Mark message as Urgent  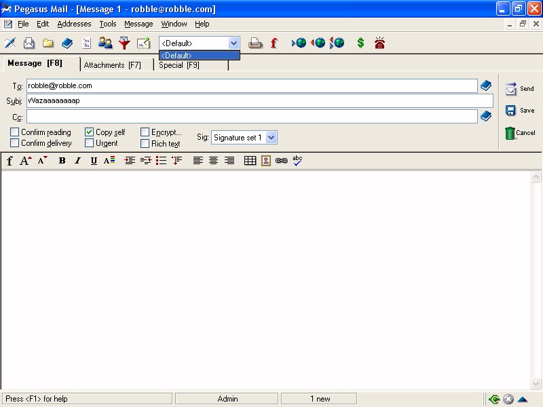coord(90,143)
